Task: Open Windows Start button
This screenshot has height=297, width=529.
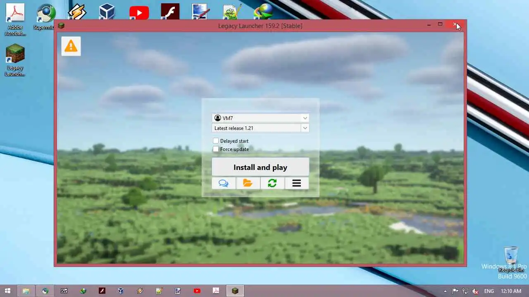Action: pyautogui.click(x=7, y=291)
